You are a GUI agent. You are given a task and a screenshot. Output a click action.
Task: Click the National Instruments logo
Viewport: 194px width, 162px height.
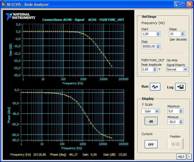pos(21,16)
